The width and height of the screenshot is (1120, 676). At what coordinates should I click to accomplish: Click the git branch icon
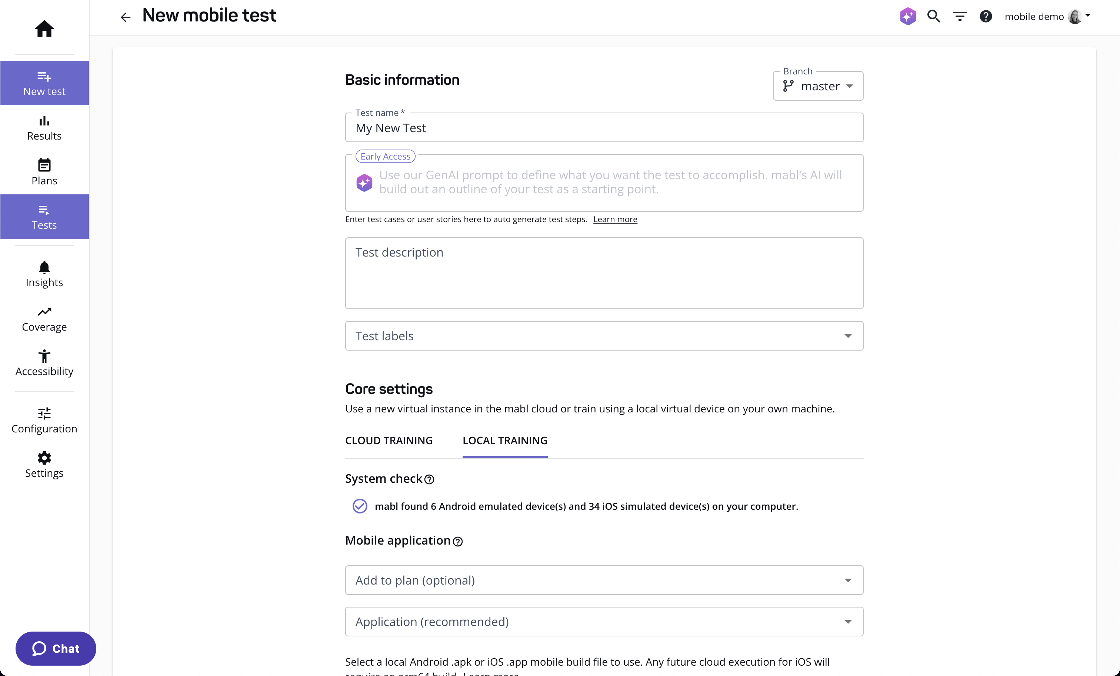click(788, 86)
